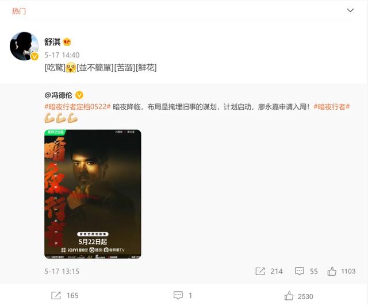Open the comment icon showing 1
368x305 pixels.
pos(178,295)
